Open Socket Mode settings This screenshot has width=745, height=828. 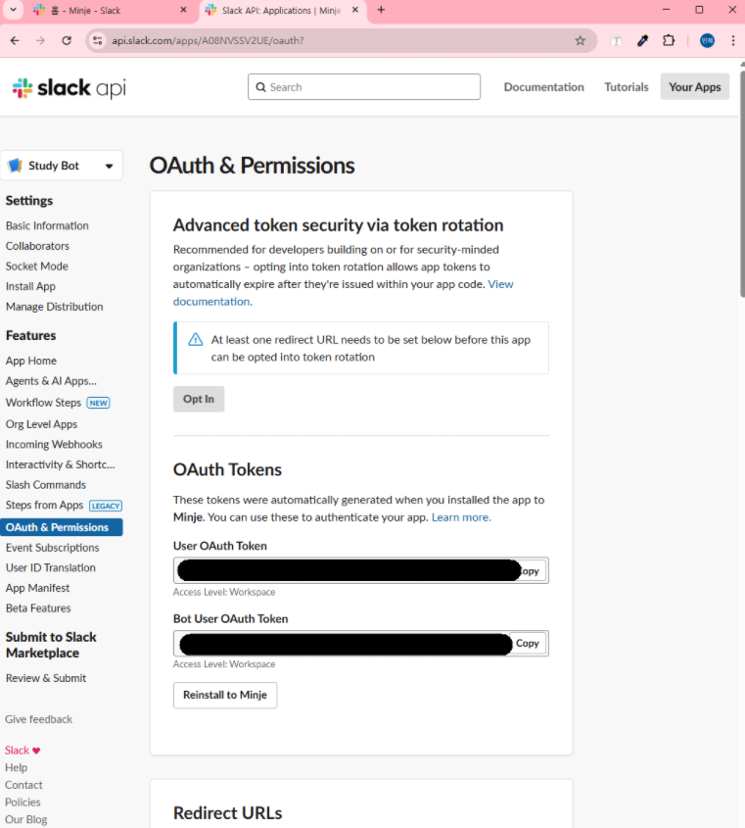click(x=36, y=267)
